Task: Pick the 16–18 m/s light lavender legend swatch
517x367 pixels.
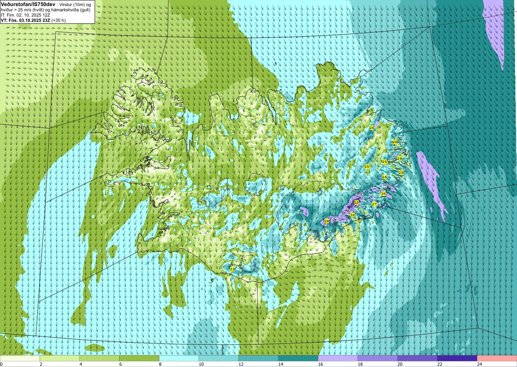Action: pyautogui.click(x=338, y=358)
